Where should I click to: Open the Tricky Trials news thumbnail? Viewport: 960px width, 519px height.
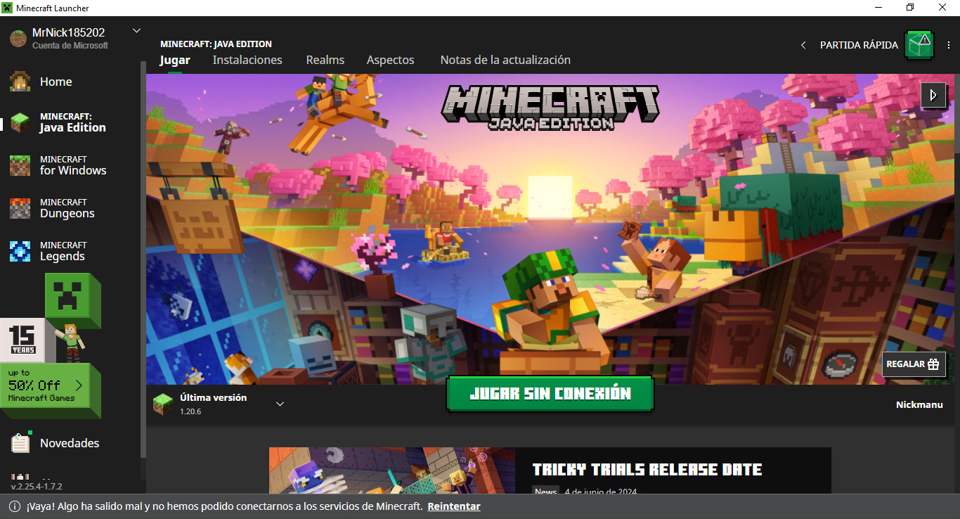click(x=392, y=470)
